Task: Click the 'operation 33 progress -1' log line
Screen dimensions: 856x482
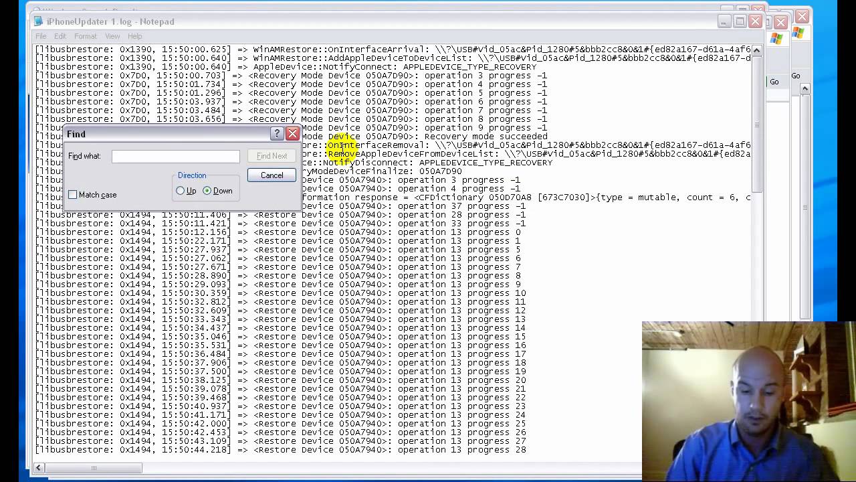Action: click(x=280, y=224)
